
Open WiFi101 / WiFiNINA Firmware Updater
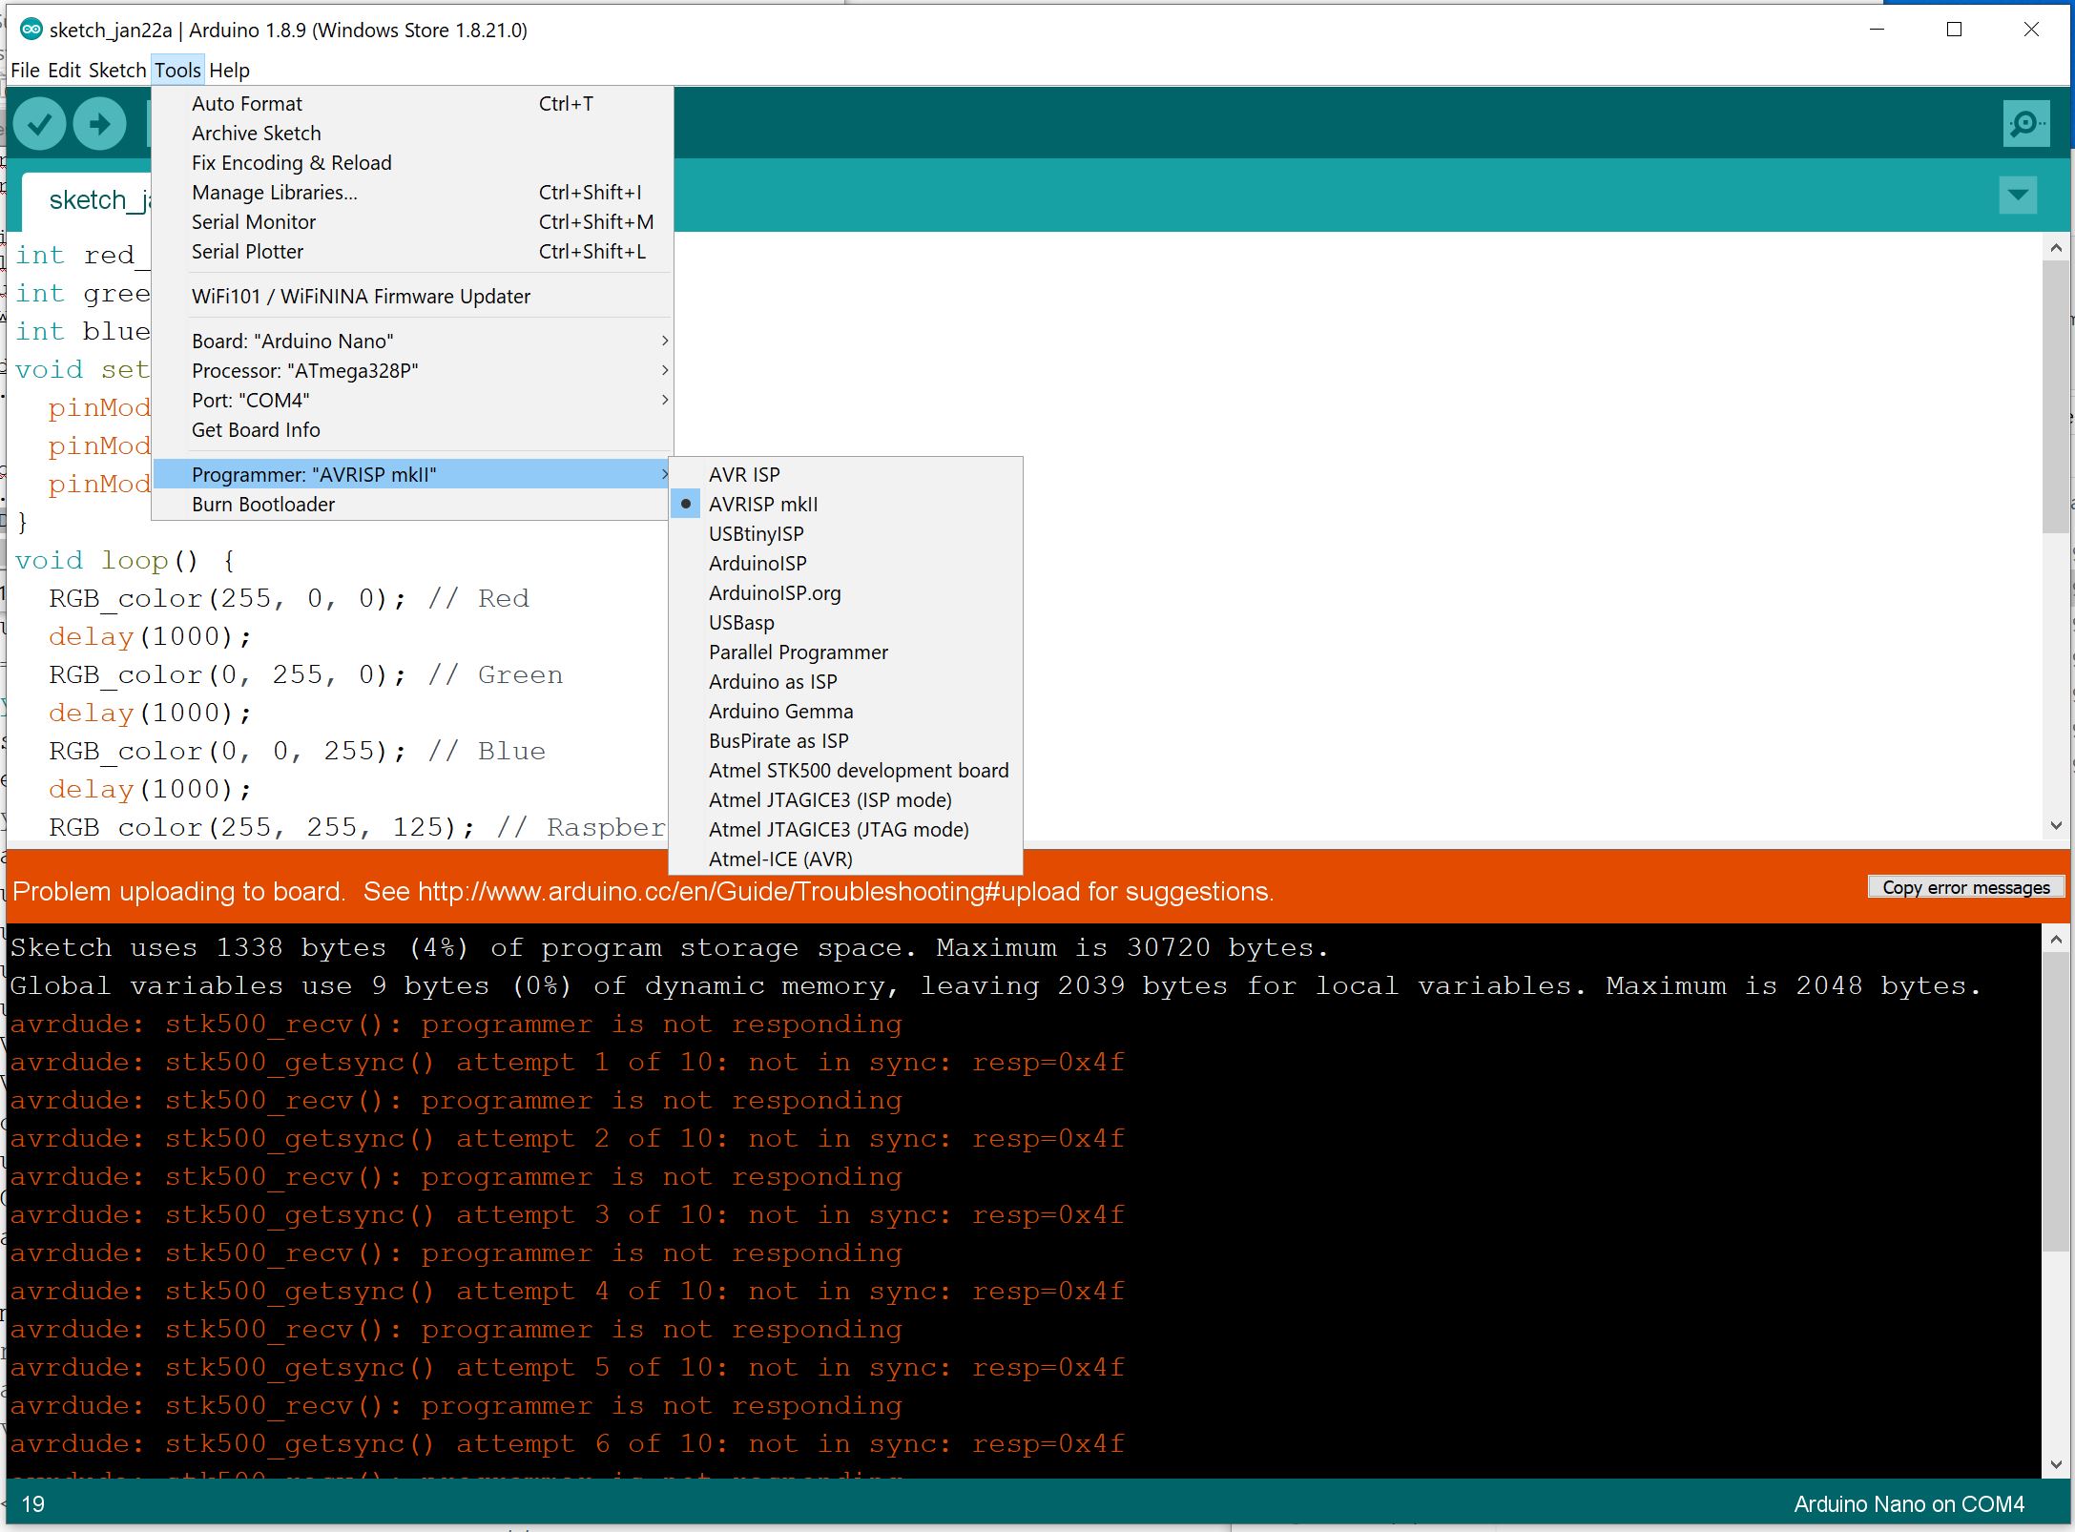pos(361,296)
